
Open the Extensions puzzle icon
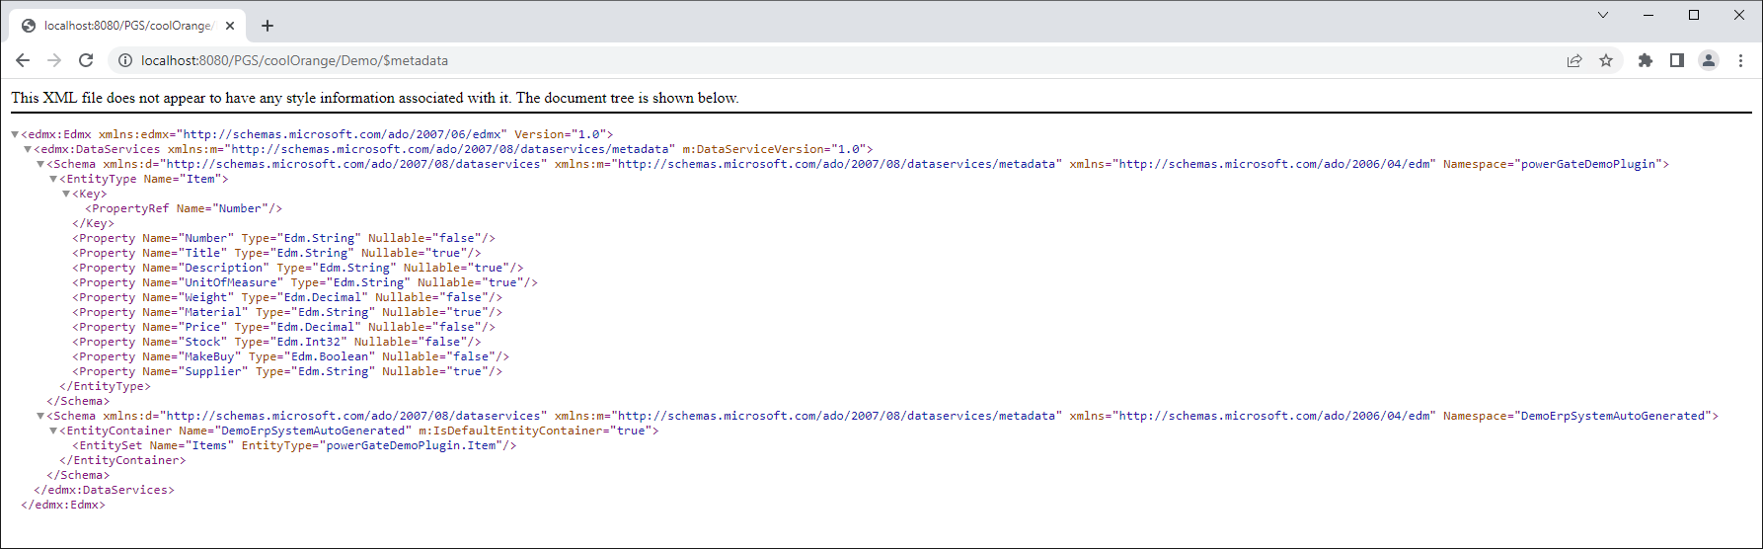click(x=1645, y=60)
